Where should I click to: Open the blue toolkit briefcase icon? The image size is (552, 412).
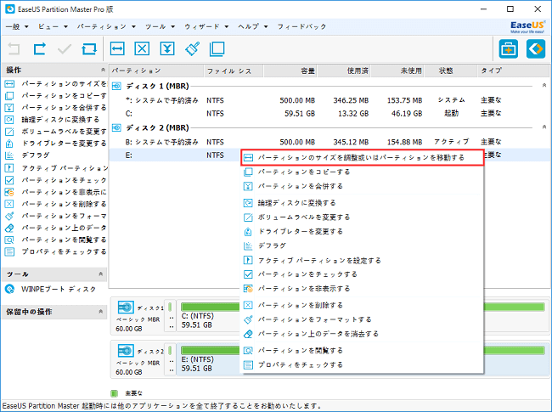coord(509,49)
